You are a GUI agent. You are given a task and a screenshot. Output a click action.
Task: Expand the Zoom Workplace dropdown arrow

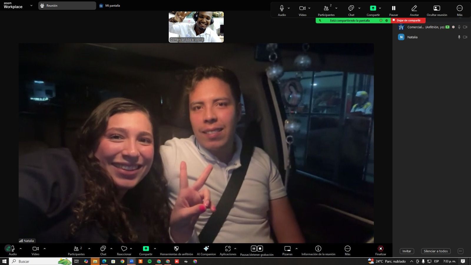31,6
